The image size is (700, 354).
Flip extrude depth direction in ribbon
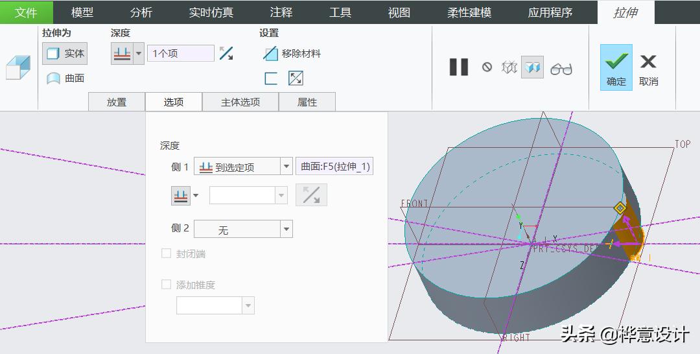[x=226, y=54]
